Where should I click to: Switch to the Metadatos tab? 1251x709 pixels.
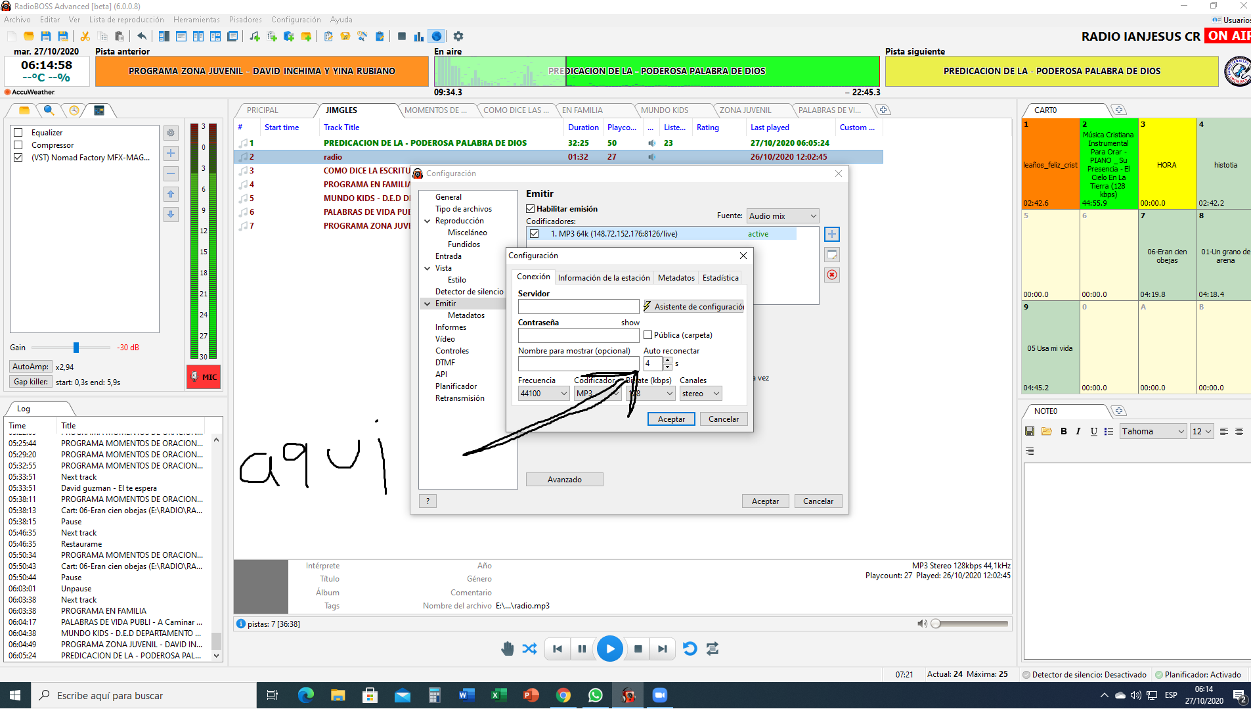pos(676,278)
